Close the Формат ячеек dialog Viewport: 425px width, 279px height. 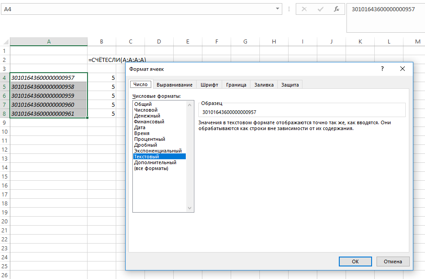403,69
